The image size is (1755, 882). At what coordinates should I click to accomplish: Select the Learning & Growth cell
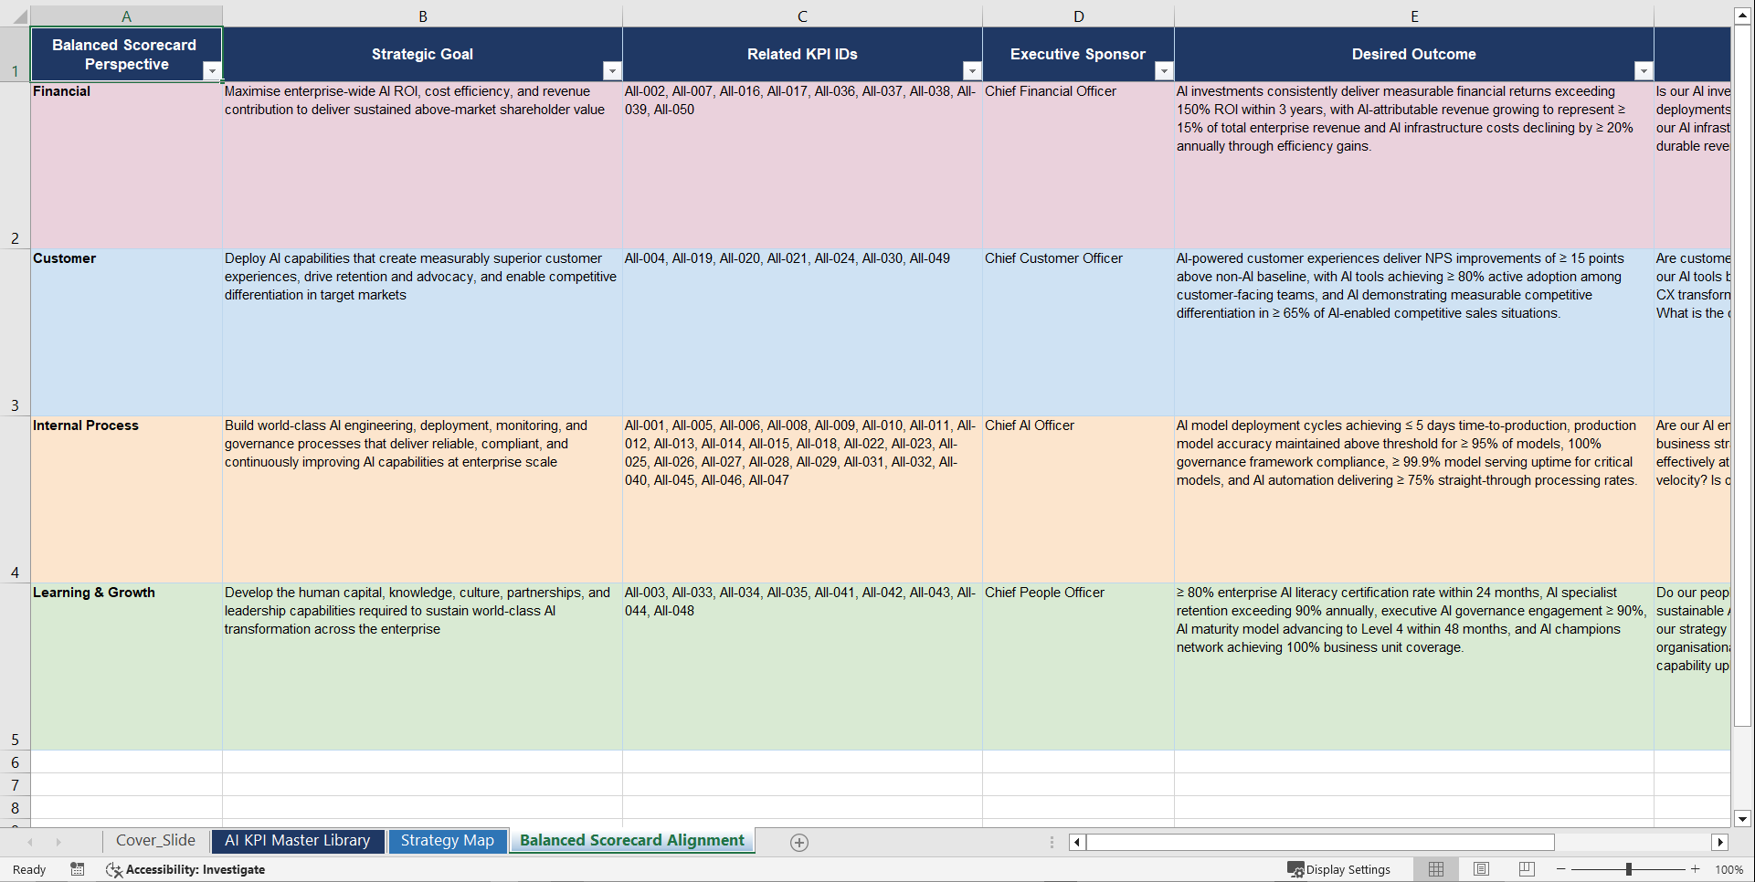point(127,667)
